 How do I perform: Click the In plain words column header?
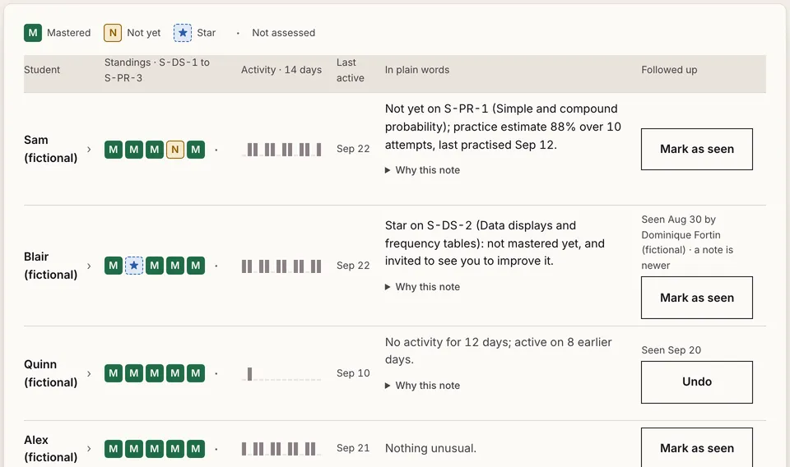point(417,70)
